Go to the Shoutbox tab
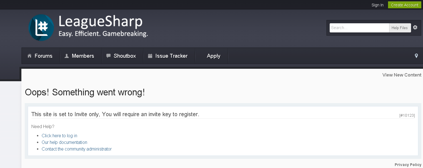Screen dimensions: 423x168 (x=122, y=56)
